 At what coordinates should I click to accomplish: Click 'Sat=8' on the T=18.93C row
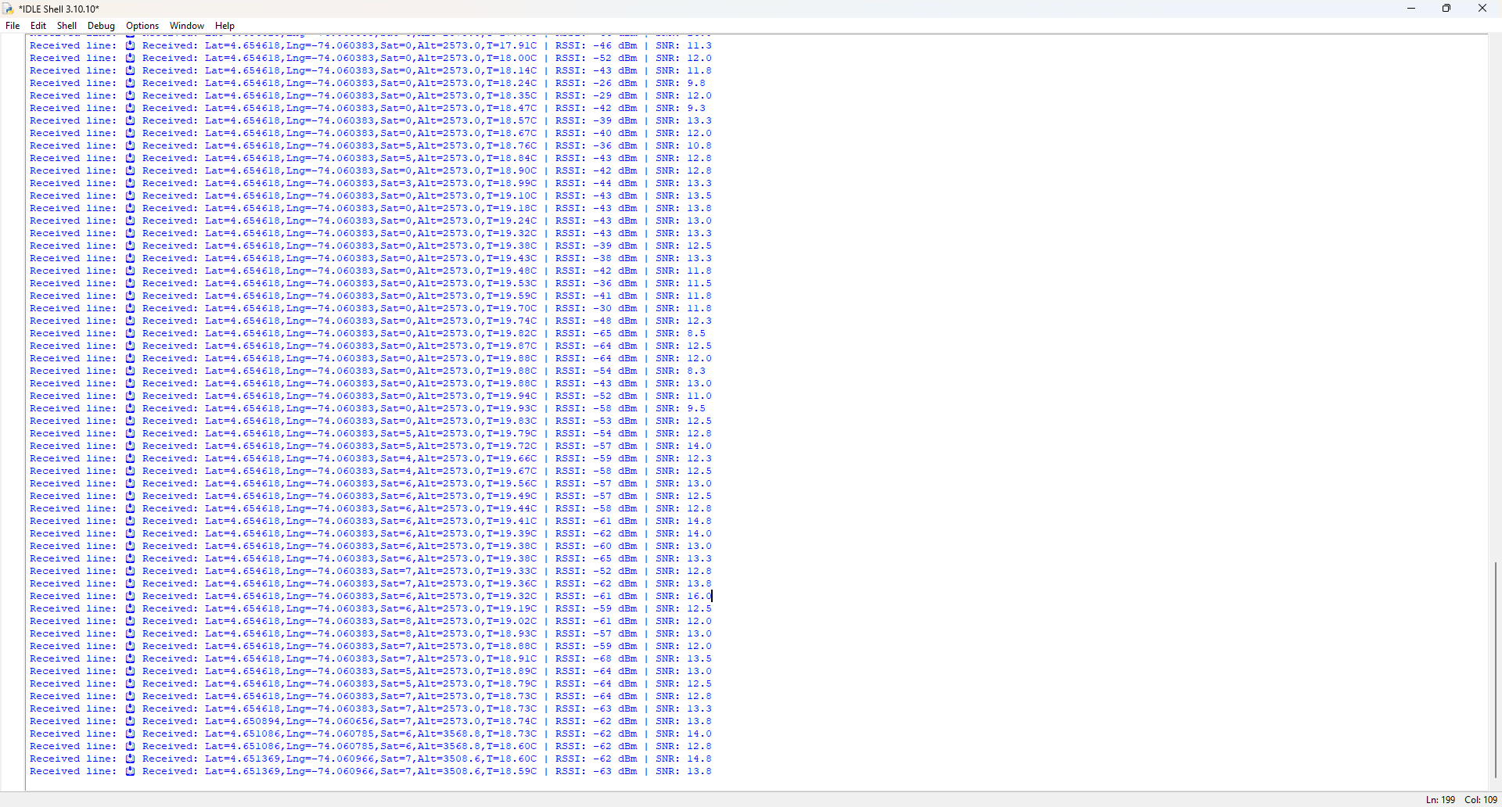[x=396, y=633]
